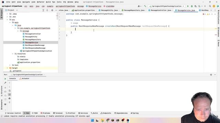Switch to MessageRepository.java tab
Image resolution: width=220 pixels, height=123 pixels.
pyautogui.click(x=134, y=10)
